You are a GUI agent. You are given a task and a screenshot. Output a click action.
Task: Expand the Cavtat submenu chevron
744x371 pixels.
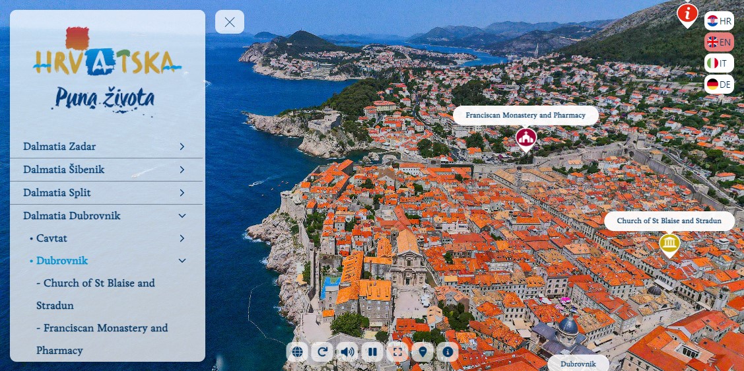click(182, 238)
